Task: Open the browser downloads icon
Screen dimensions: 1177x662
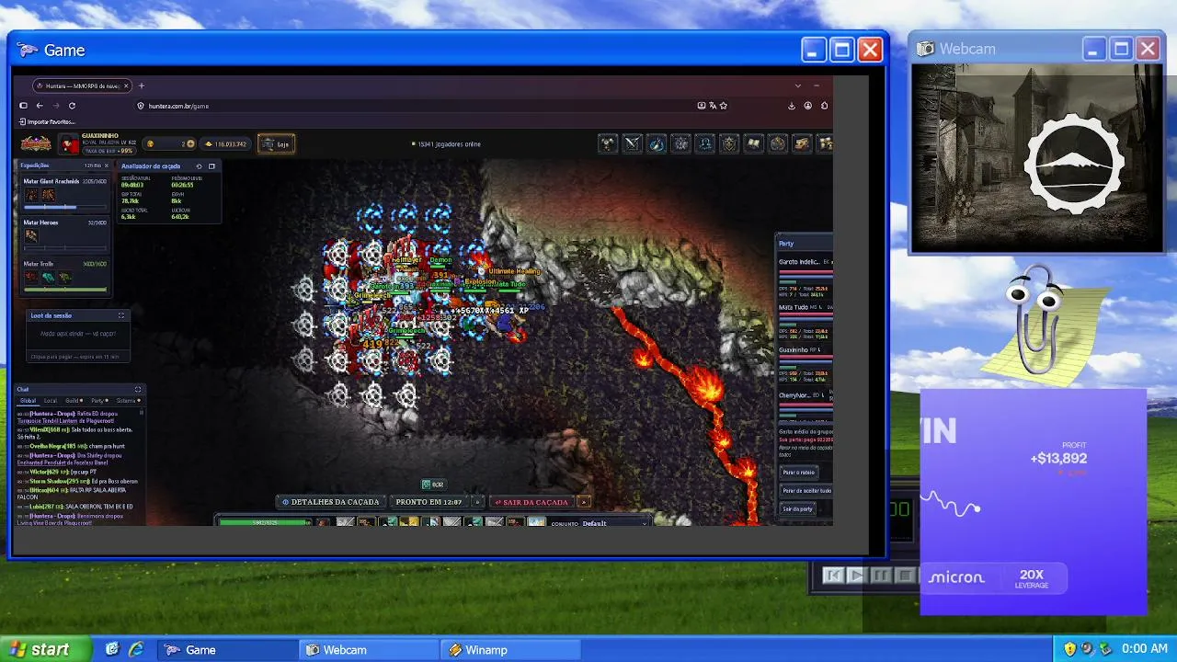Action: [792, 106]
